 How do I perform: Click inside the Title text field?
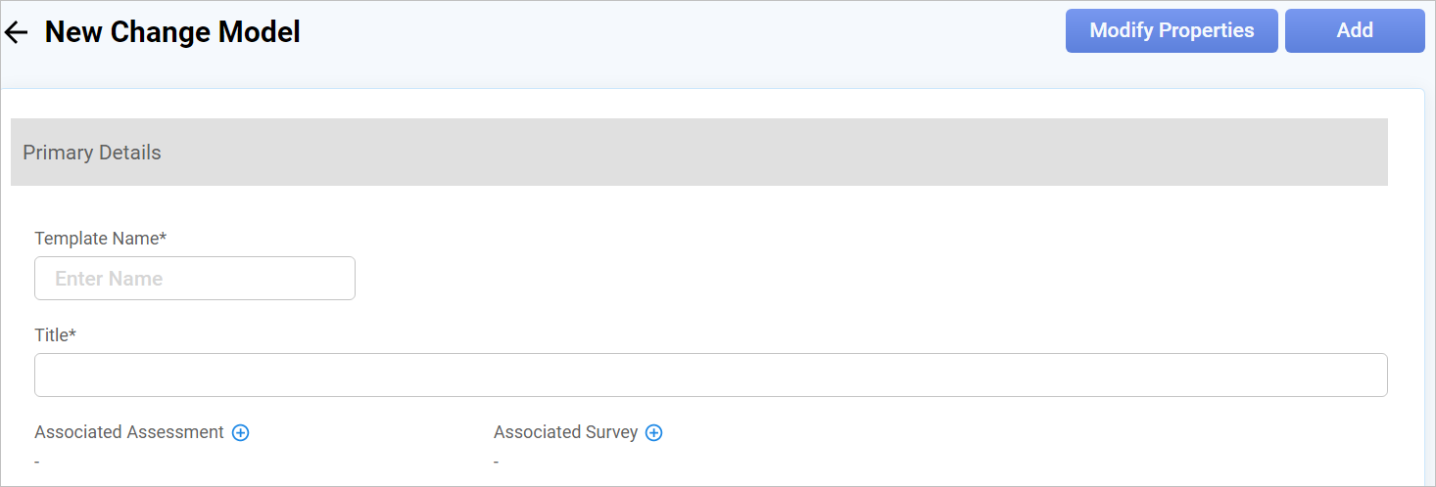[x=710, y=375]
